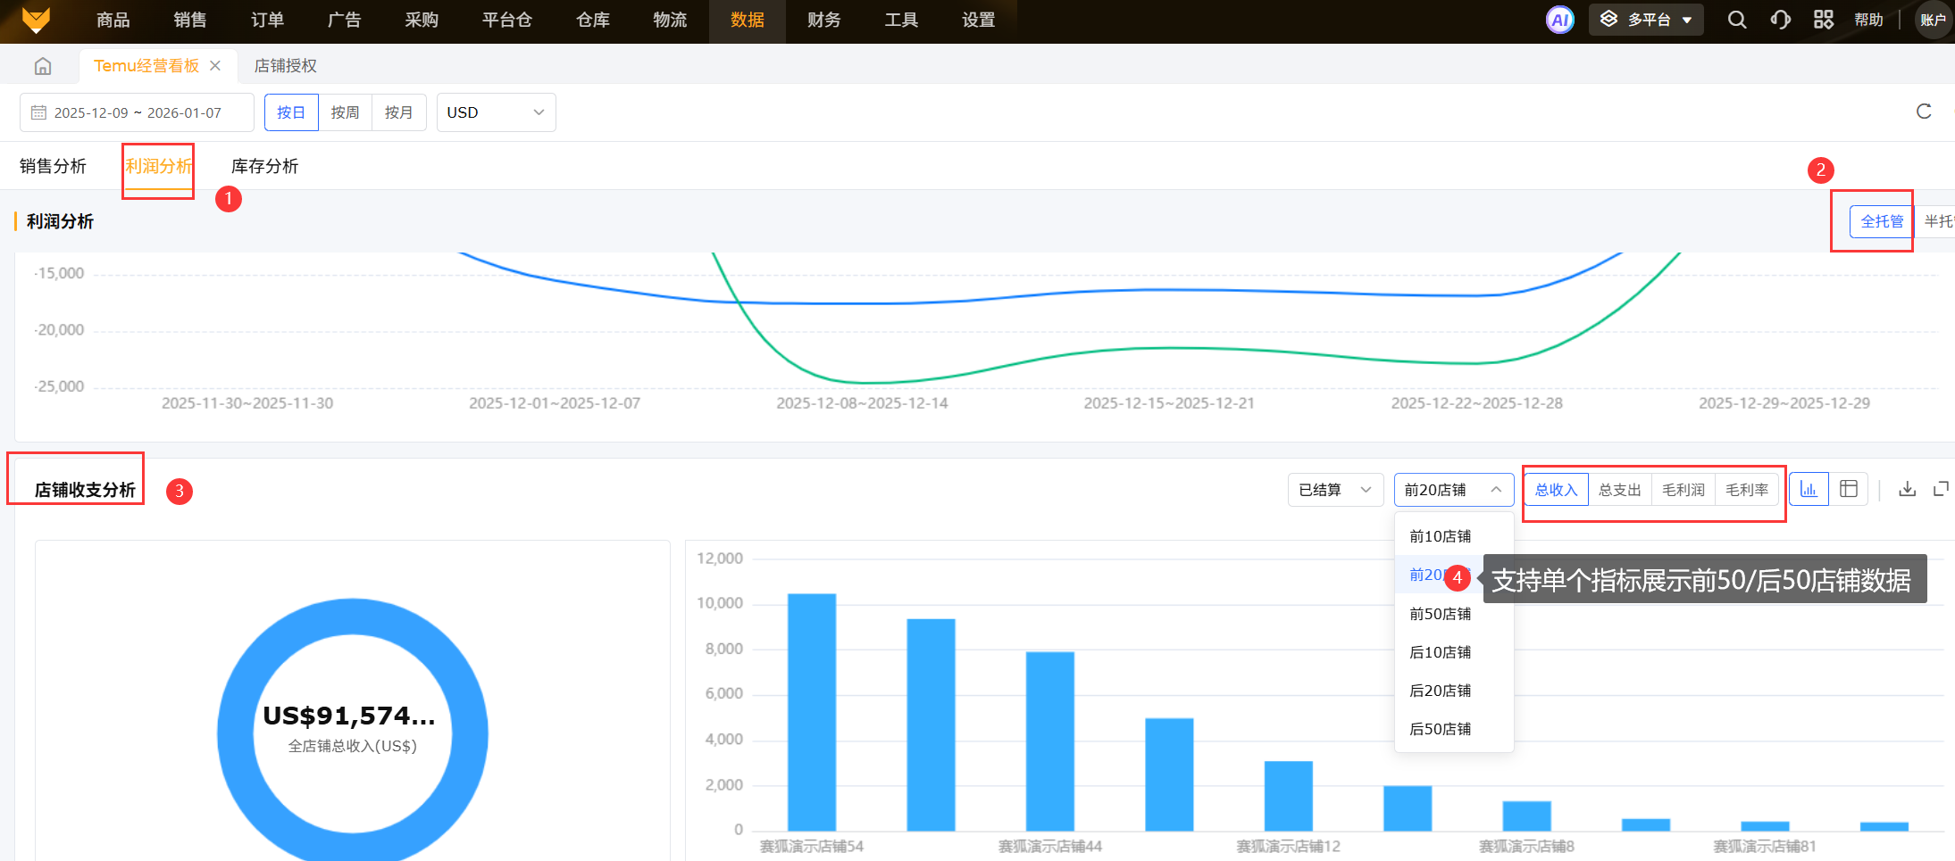Switch to bar chart view

point(1809,489)
